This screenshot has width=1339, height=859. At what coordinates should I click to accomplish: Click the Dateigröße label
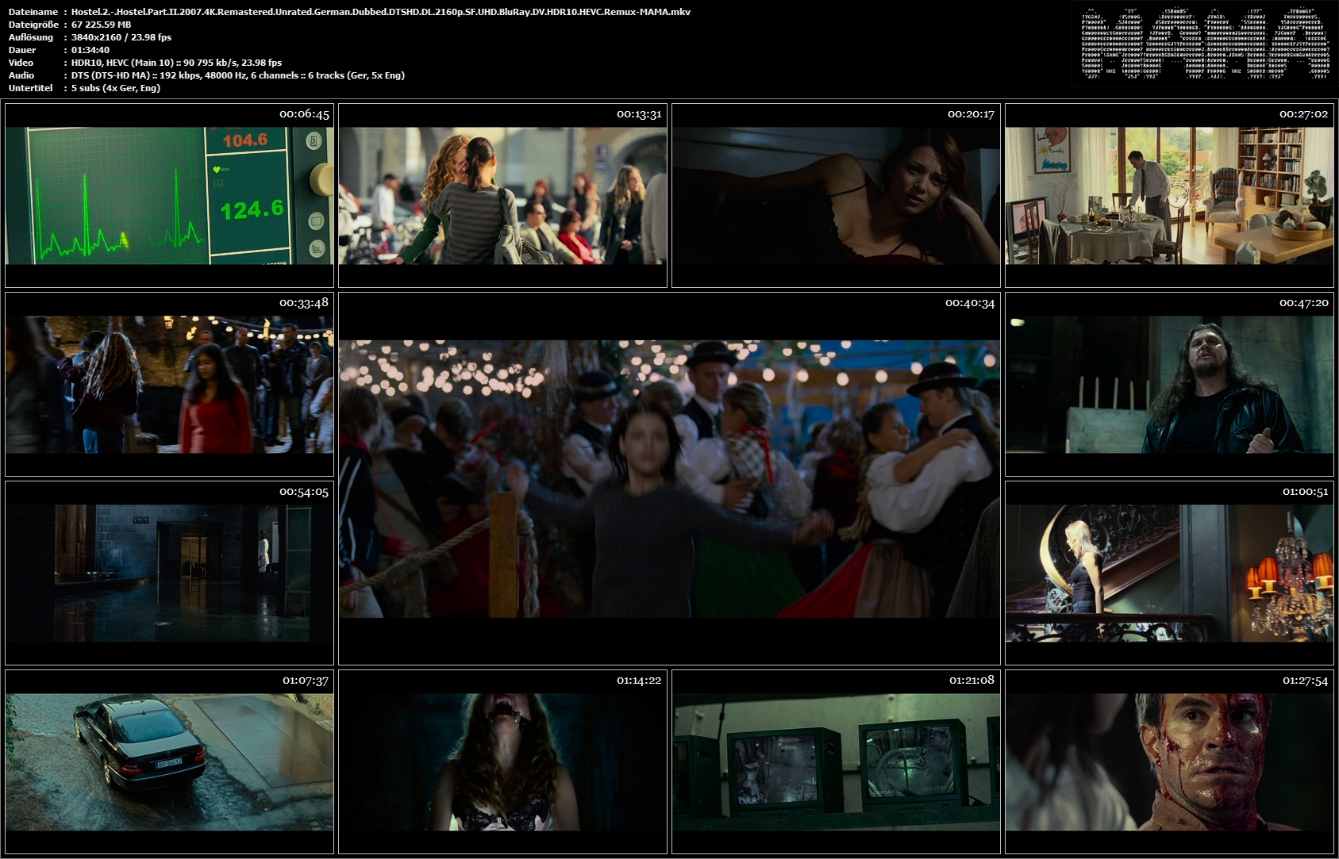click(x=33, y=25)
